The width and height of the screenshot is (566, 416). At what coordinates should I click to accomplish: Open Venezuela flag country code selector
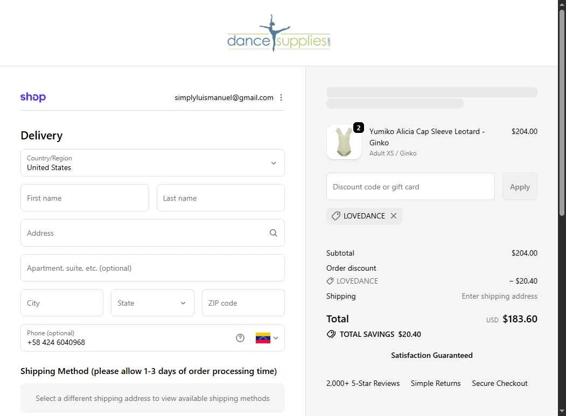(267, 338)
